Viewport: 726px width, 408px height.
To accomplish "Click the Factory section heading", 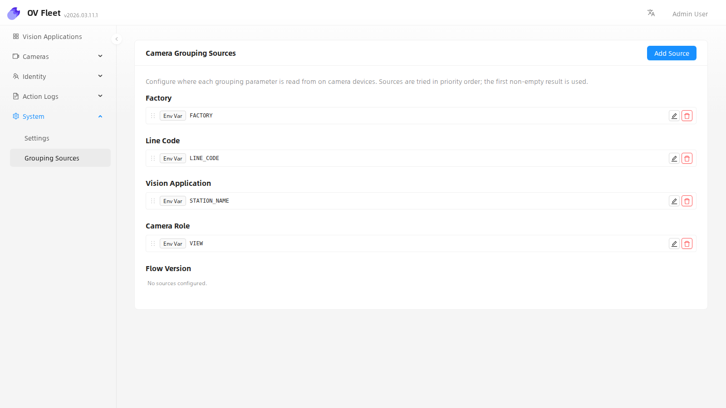I will (x=158, y=98).
